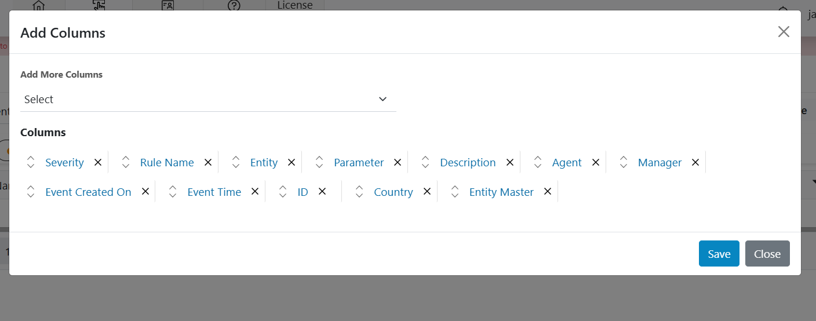Click the sort arrows beside Severity
The width and height of the screenshot is (816, 321).
[x=31, y=162]
